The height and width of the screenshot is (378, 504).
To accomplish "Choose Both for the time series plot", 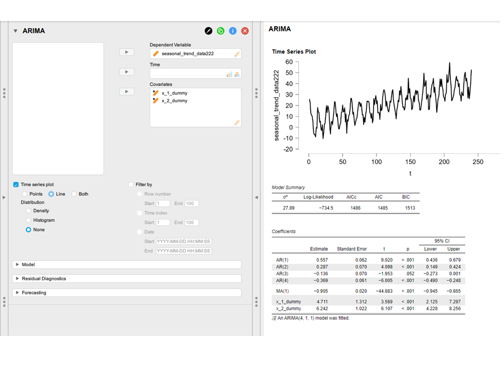I will point(74,194).
